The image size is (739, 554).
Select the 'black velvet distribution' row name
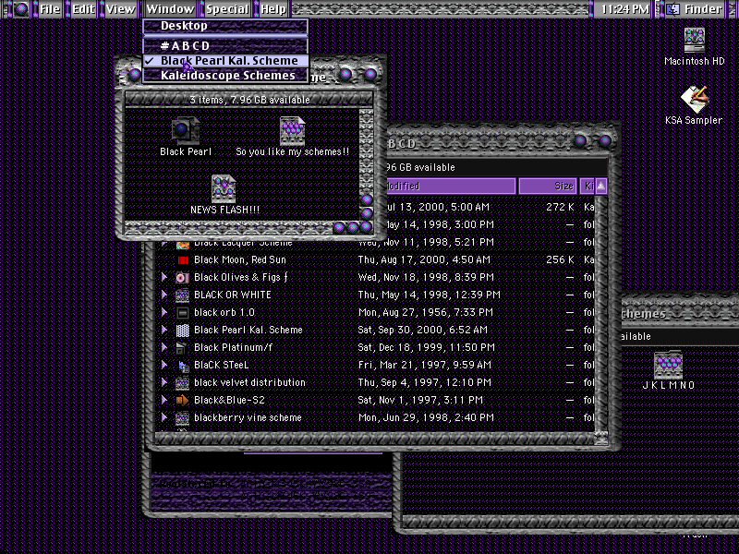(x=249, y=382)
